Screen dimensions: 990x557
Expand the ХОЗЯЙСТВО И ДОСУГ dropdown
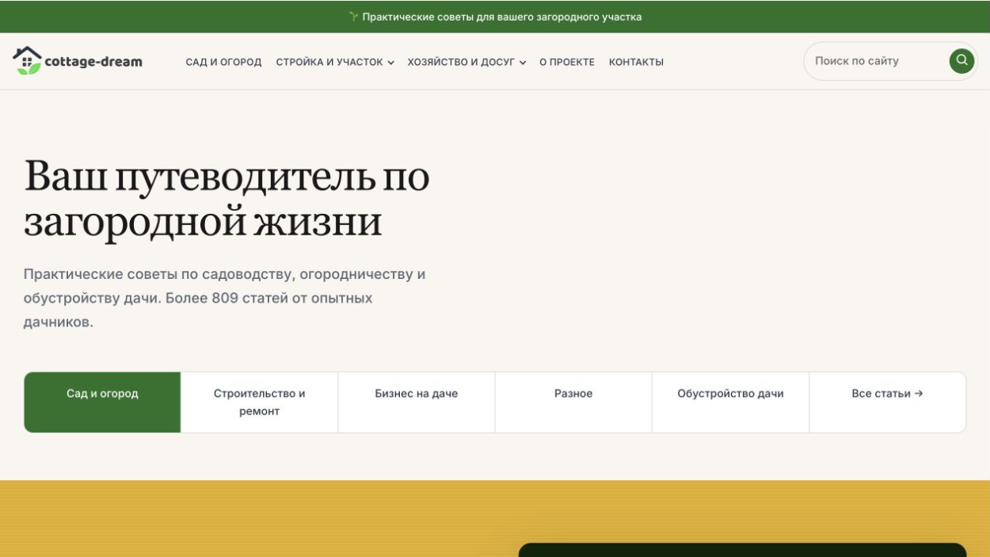click(466, 62)
